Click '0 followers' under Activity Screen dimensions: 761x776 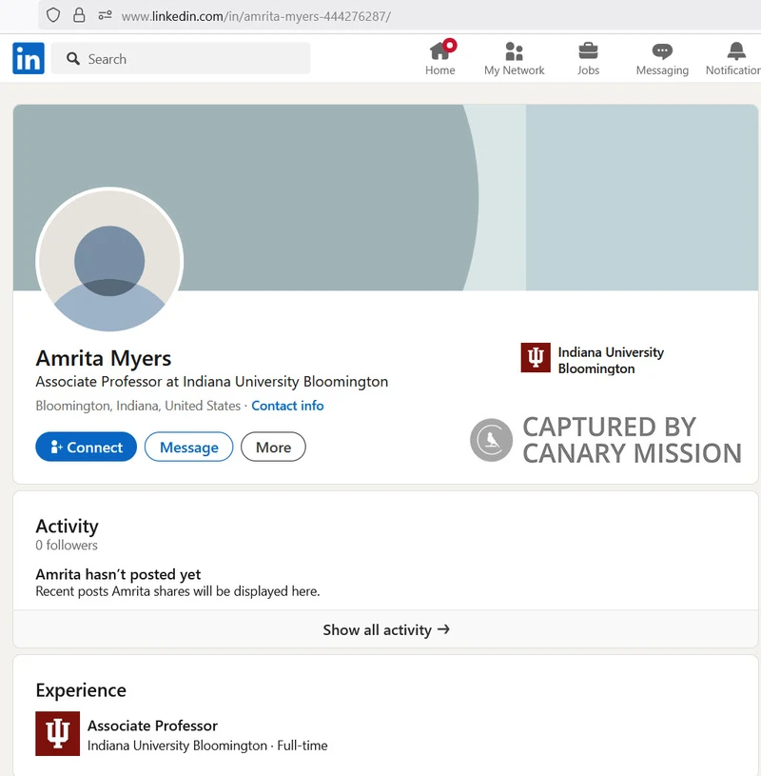67,546
